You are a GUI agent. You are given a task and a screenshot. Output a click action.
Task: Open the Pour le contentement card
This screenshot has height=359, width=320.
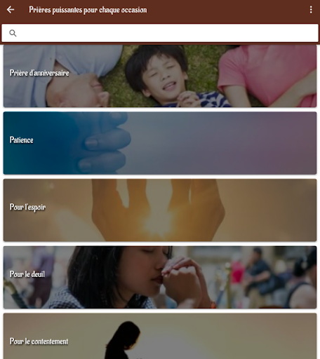(x=160, y=336)
